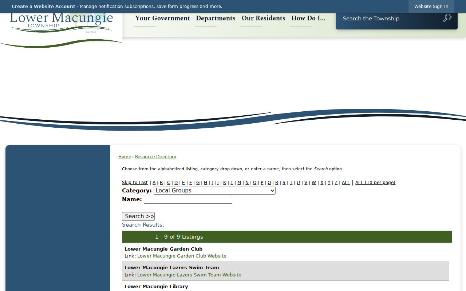Filter listings by letter W
Screen dimensions: 466x291
coord(314,183)
